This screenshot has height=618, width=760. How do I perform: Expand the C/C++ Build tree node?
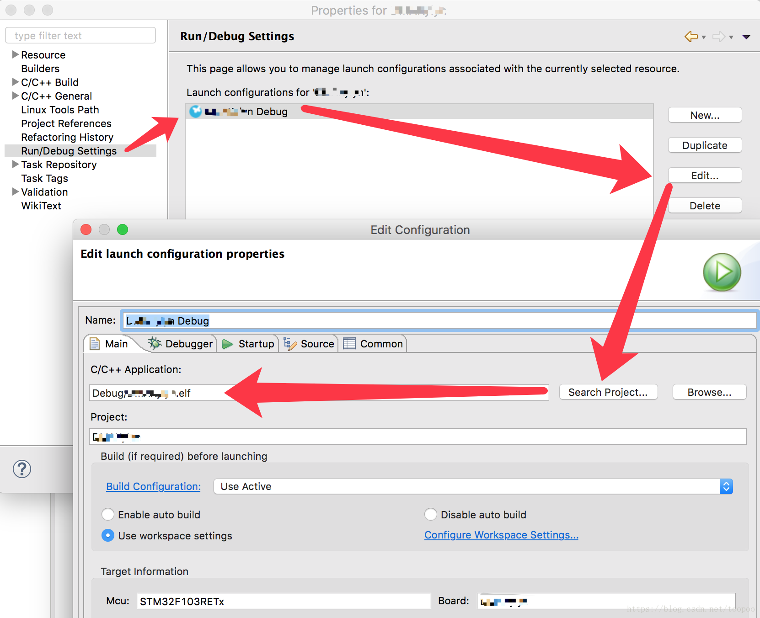16,82
